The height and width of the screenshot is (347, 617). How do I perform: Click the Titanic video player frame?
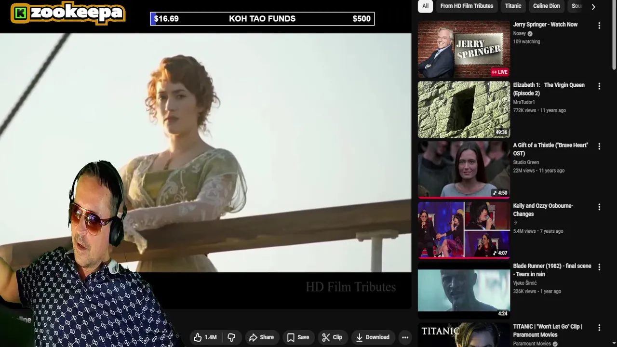pyautogui.click(x=205, y=152)
